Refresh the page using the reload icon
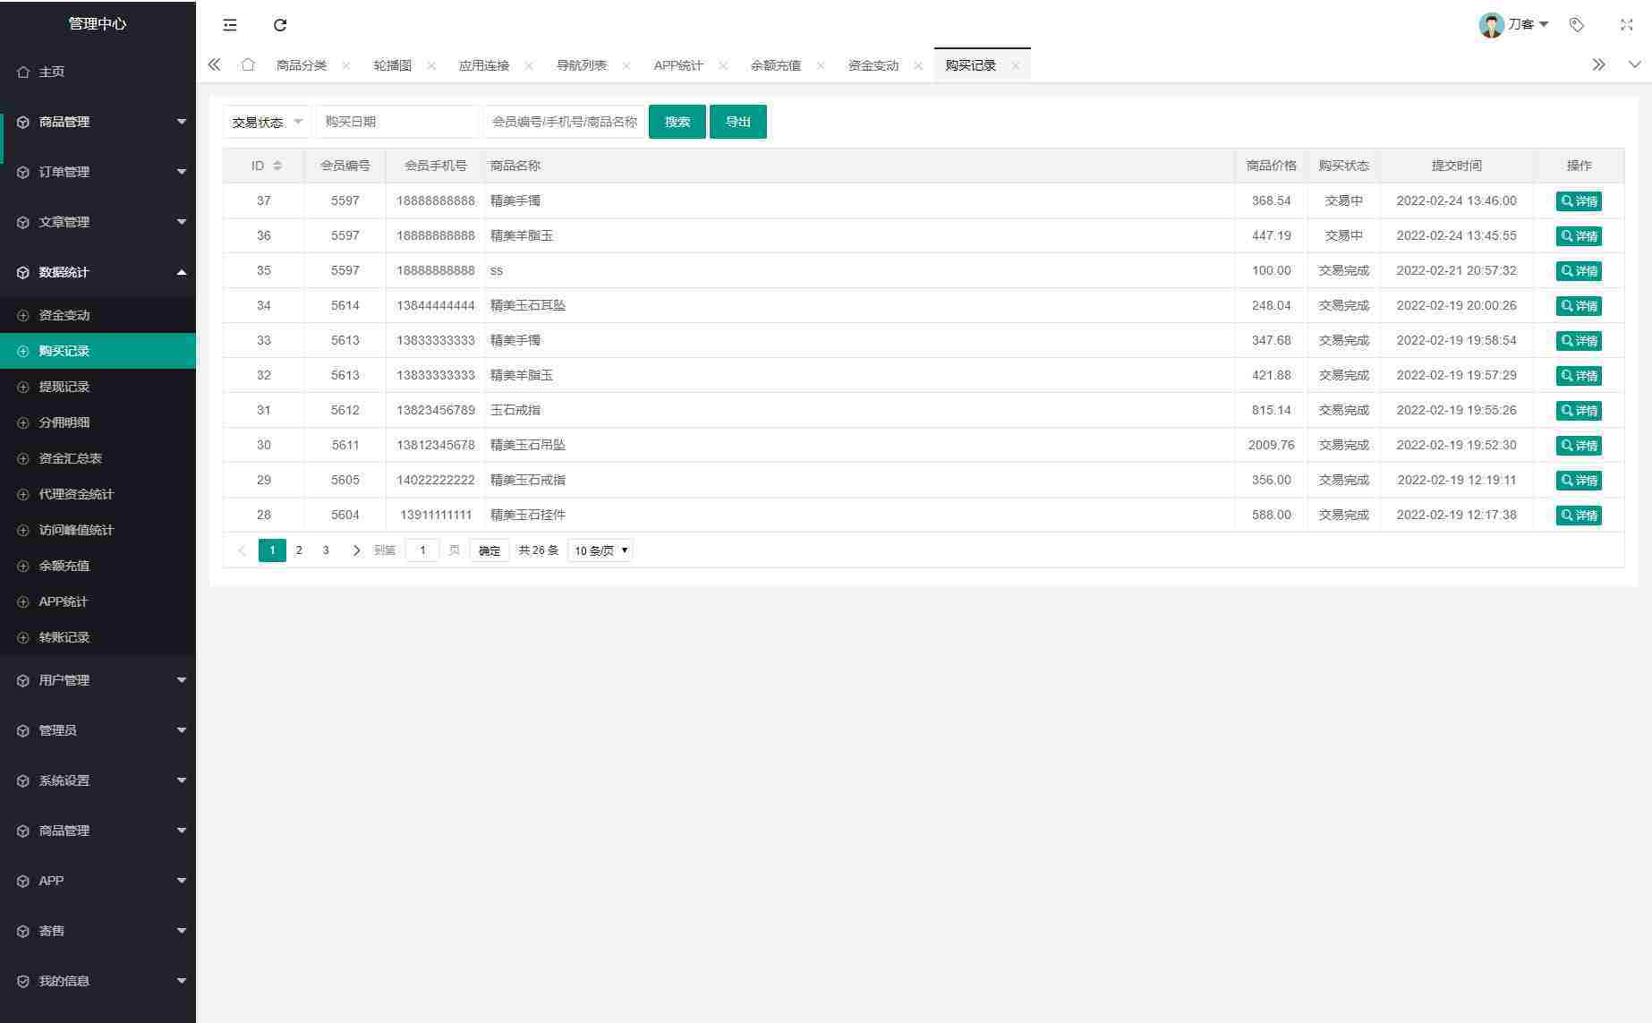 click(280, 25)
